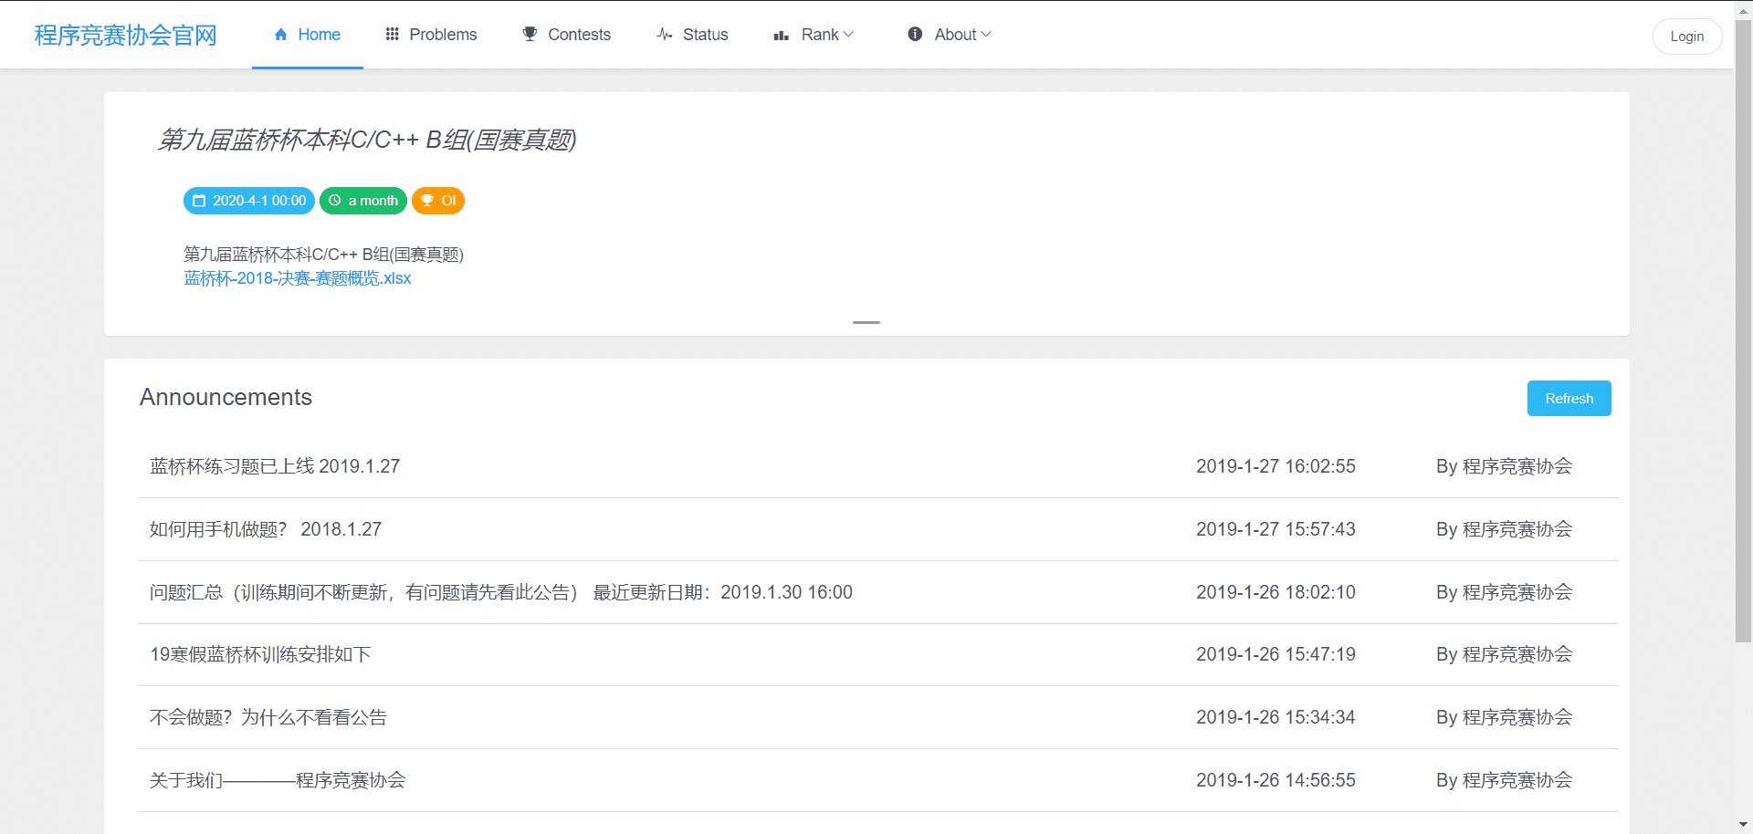Click the Announcements heading
The image size is (1753, 834).
(x=226, y=397)
